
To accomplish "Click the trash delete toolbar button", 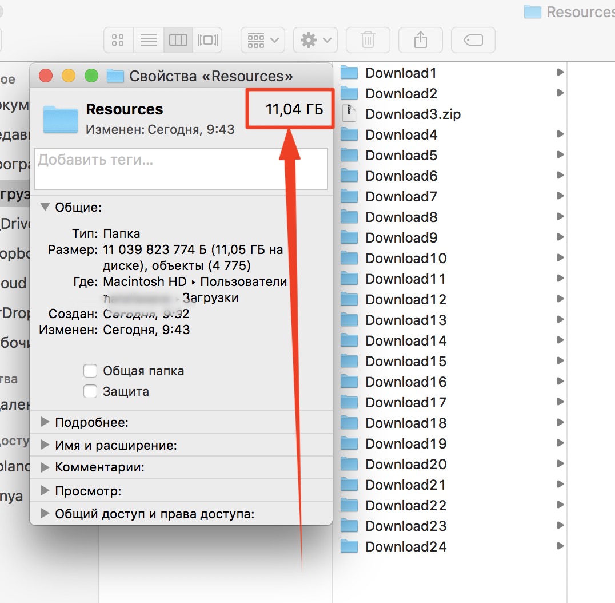I will click(368, 40).
